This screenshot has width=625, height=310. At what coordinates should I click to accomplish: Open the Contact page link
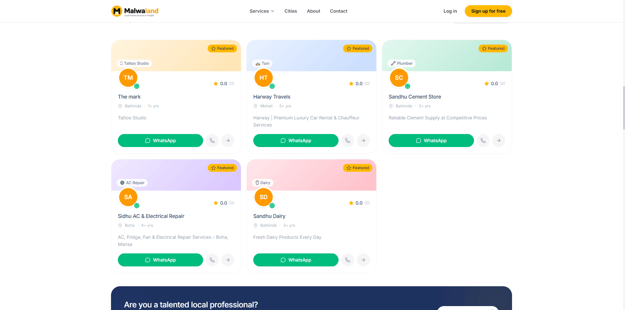[x=339, y=11]
